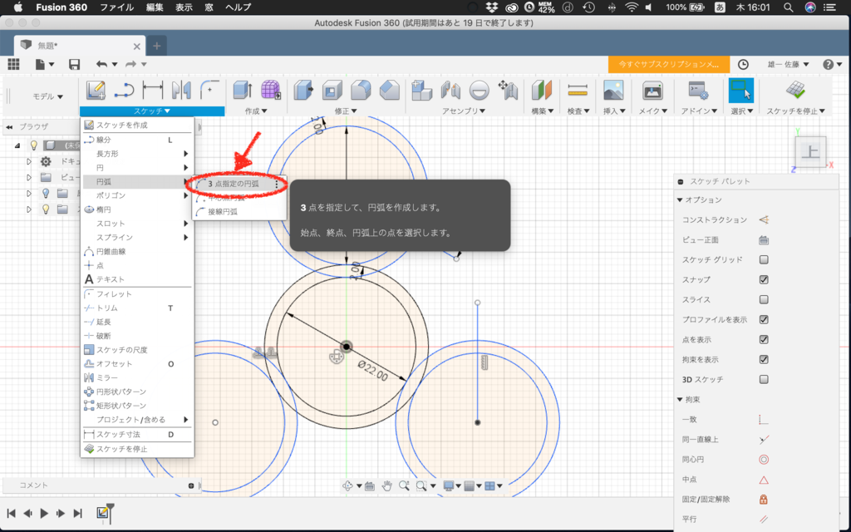
Task: Select the Insert image icon
Action: (x=613, y=90)
